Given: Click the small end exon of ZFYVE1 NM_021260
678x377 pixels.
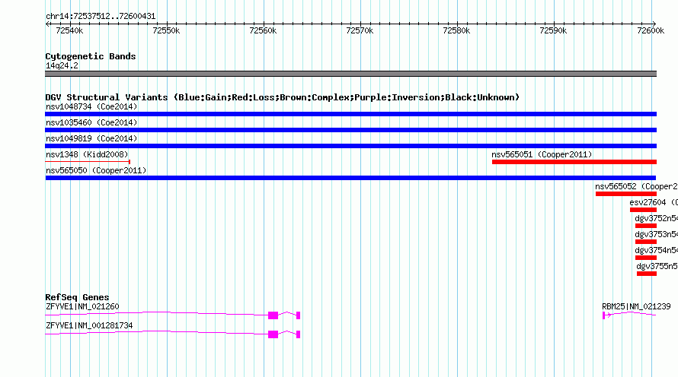Looking at the screenshot, I should tap(299, 315).
